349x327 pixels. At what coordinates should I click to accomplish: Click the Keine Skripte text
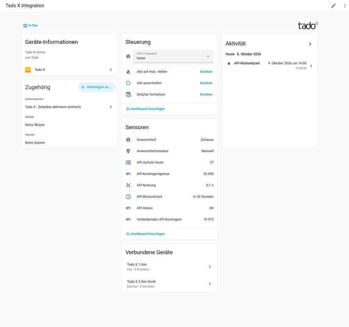click(35, 125)
